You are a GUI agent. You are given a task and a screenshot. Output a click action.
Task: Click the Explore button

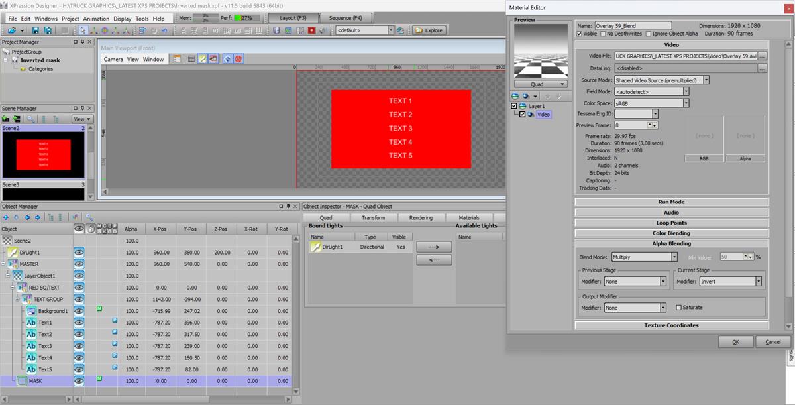tap(429, 30)
